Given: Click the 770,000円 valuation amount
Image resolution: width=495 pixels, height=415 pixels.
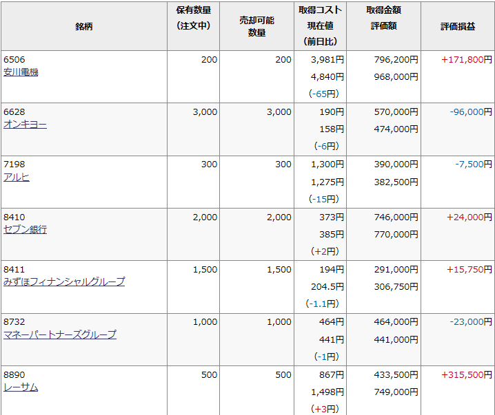Looking at the screenshot, I should [x=396, y=235].
